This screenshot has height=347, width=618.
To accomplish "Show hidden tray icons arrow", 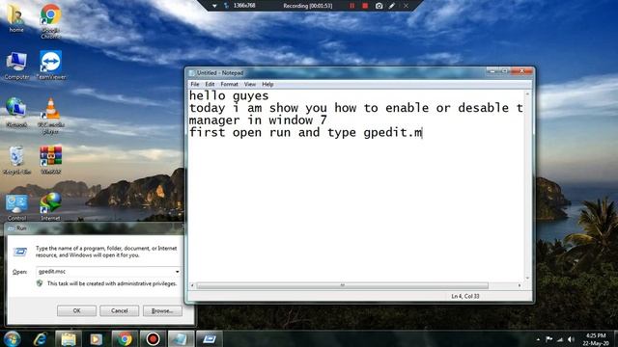I will [x=538, y=339].
